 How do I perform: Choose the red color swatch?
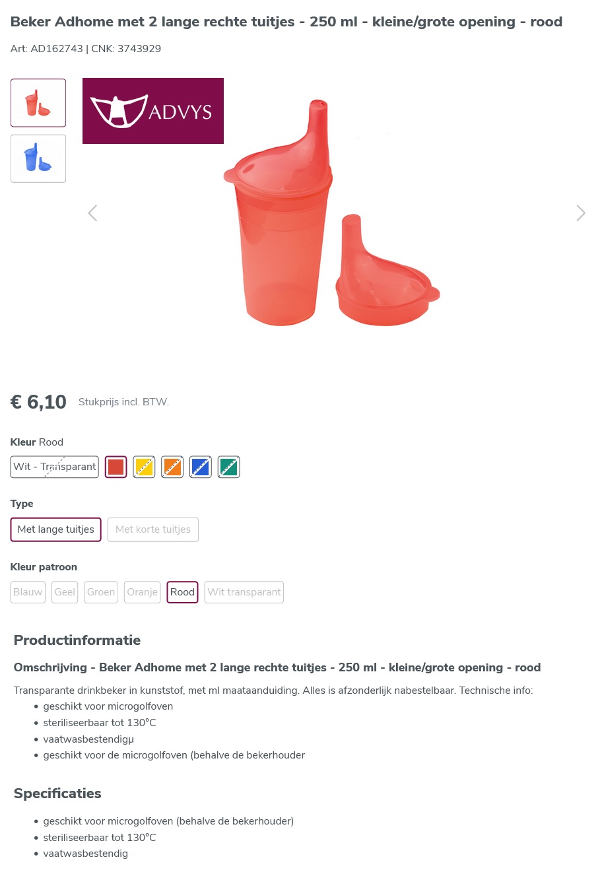116,467
